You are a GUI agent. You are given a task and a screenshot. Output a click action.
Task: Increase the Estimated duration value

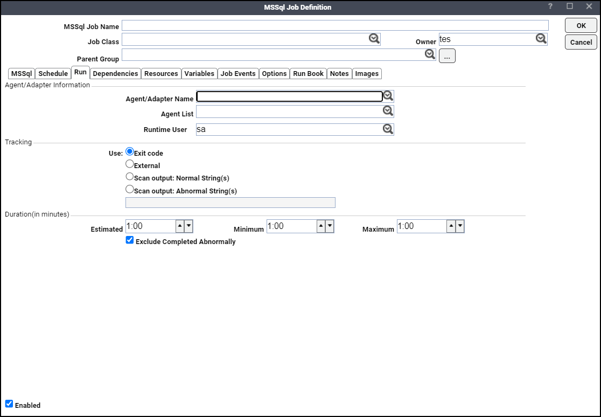tap(180, 226)
